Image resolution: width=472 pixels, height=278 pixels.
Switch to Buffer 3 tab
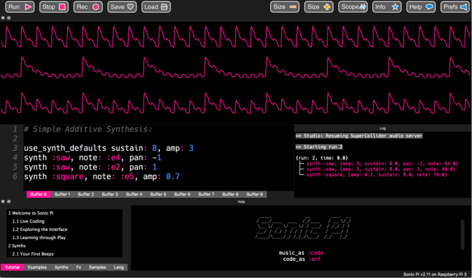click(x=110, y=195)
